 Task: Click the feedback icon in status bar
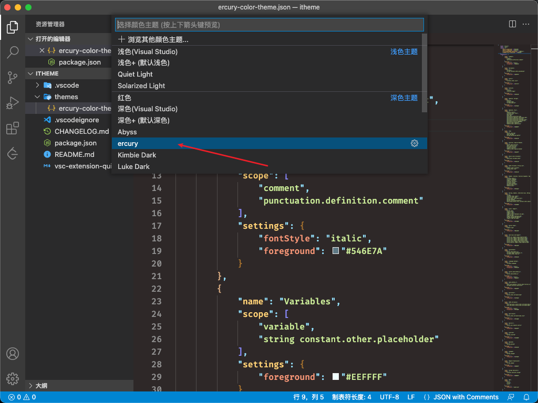[x=511, y=397]
